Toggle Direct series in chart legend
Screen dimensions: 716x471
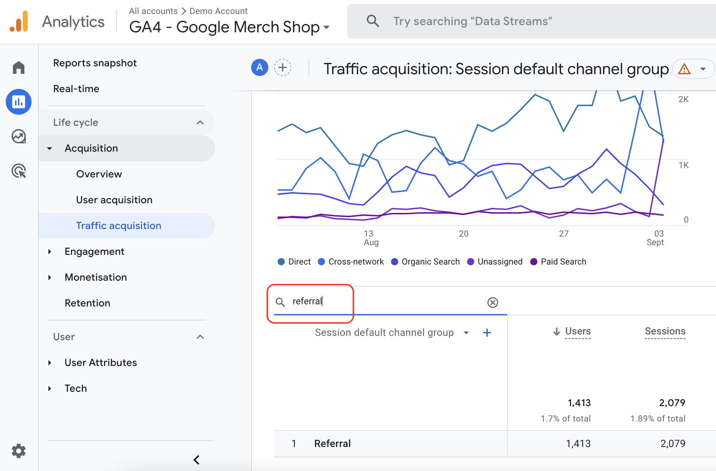click(294, 262)
